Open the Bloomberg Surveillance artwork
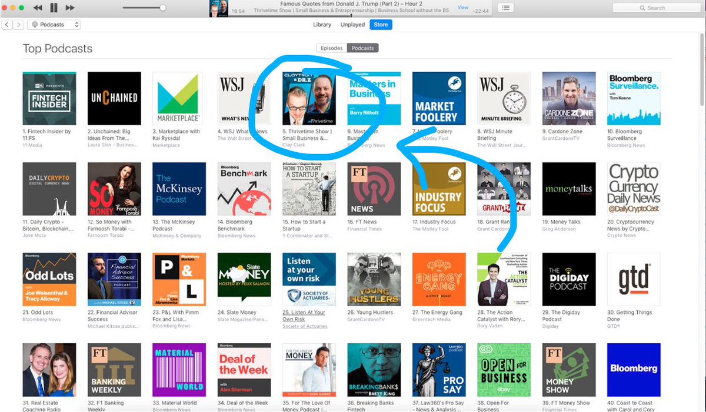This screenshot has width=706, height=412. tap(634, 99)
